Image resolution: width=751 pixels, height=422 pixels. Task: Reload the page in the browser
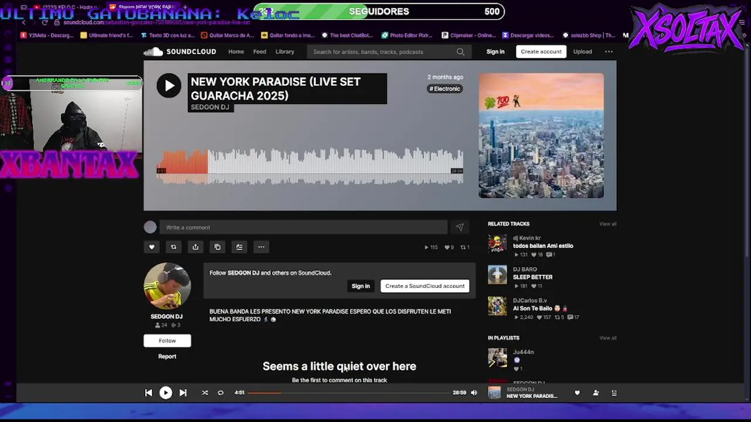click(x=45, y=22)
